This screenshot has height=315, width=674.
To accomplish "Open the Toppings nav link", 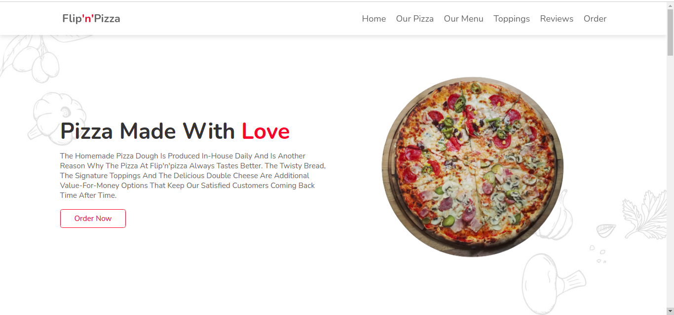I will 512,19.
